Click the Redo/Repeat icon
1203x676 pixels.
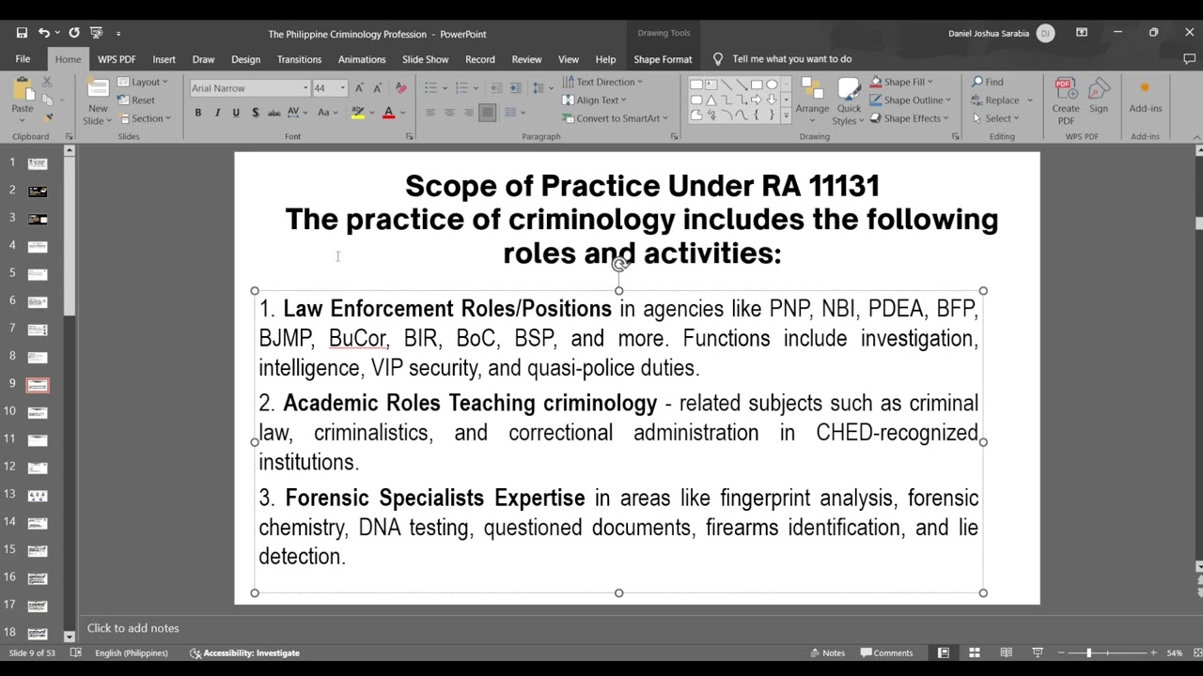[74, 33]
